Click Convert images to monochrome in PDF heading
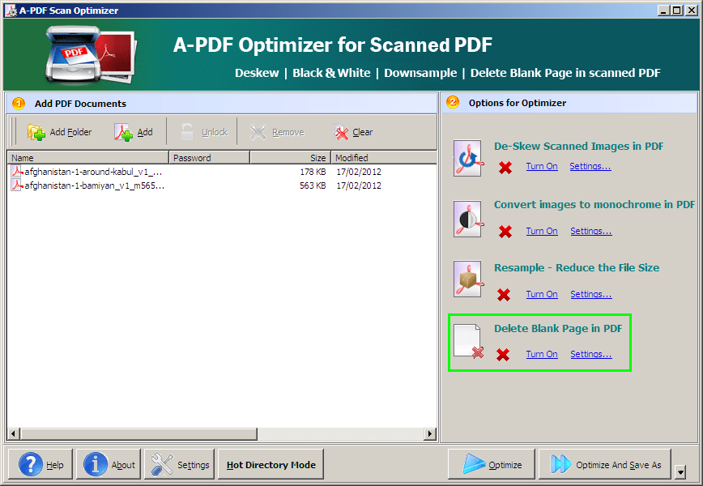This screenshot has height=486, width=703. (x=594, y=204)
